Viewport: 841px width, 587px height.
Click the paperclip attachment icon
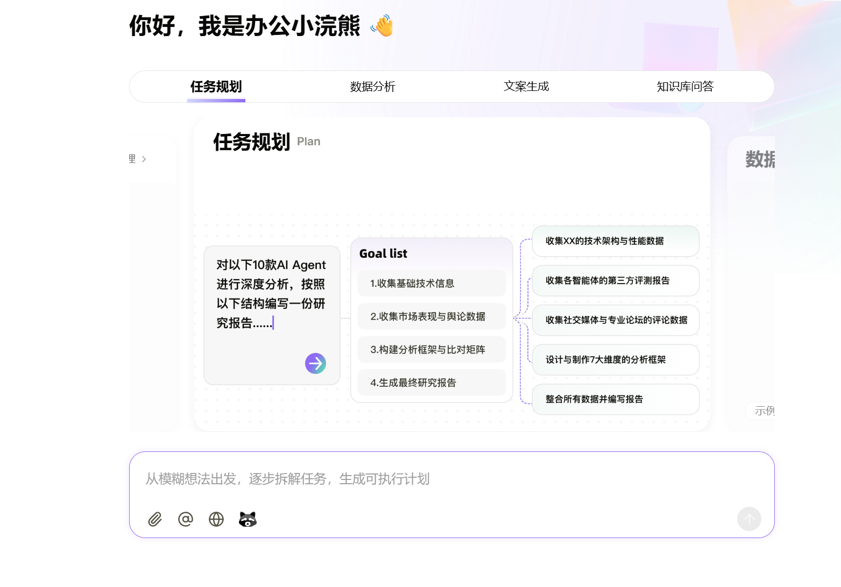155,519
